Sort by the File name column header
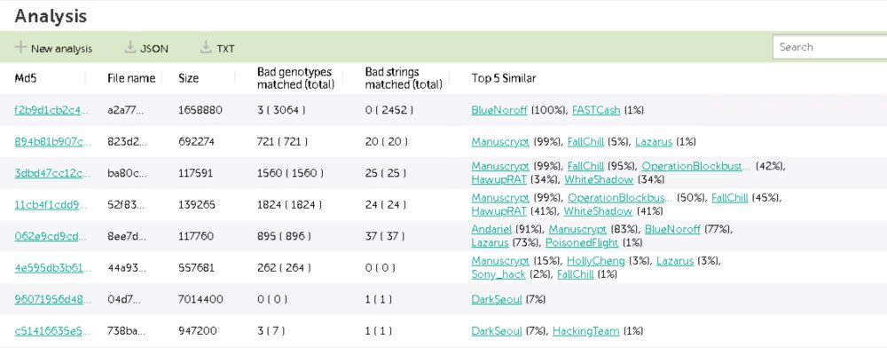887x348 pixels. 131,79
